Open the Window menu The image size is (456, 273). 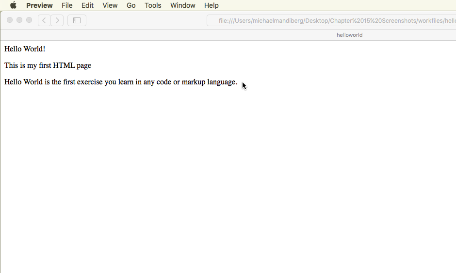[182, 5]
